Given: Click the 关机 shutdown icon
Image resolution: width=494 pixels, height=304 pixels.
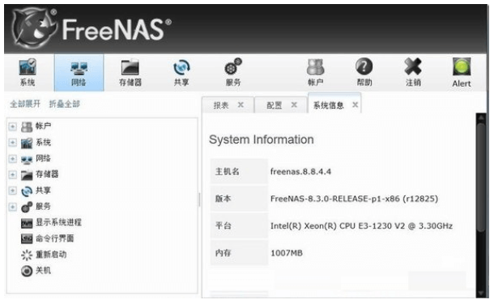Looking at the screenshot, I should (x=27, y=271).
